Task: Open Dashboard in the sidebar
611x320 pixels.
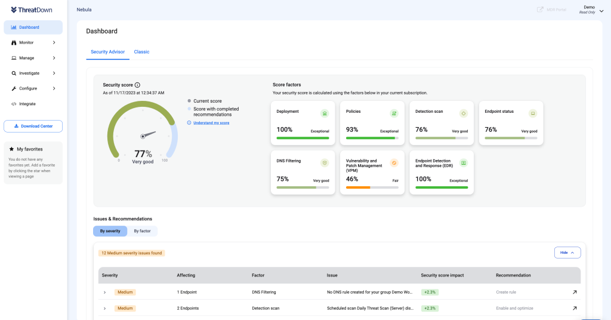Action: pyautogui.click(x=33, y=27)
